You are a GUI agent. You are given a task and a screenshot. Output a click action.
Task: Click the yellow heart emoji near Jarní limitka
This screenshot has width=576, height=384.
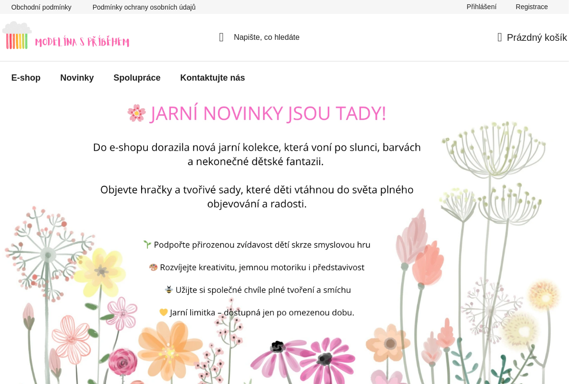(163, 312)
